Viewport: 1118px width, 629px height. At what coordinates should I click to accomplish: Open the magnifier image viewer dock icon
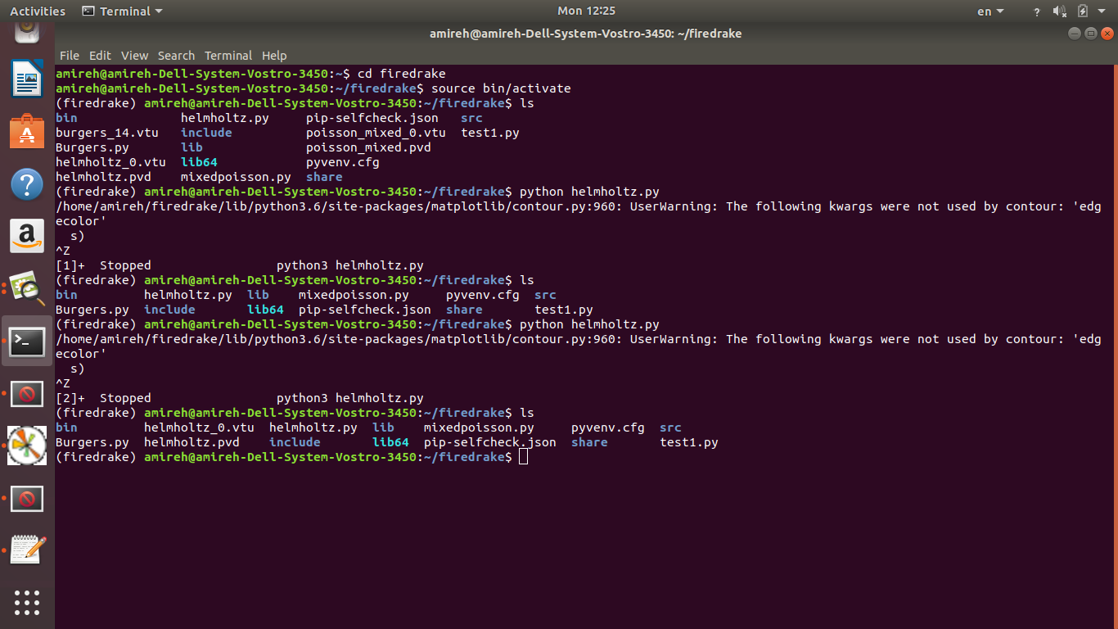click(27, 289)
